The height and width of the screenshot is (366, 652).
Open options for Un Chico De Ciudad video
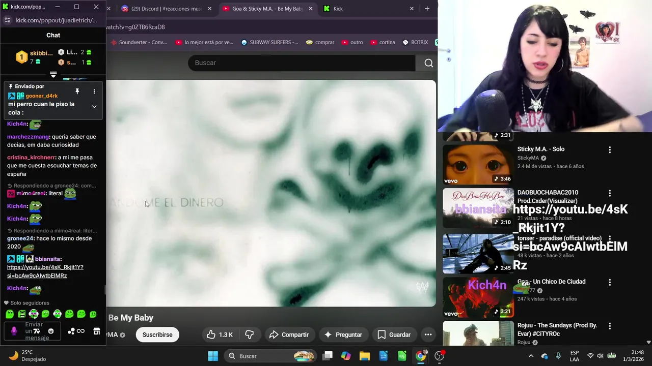(x=610, y=282)
